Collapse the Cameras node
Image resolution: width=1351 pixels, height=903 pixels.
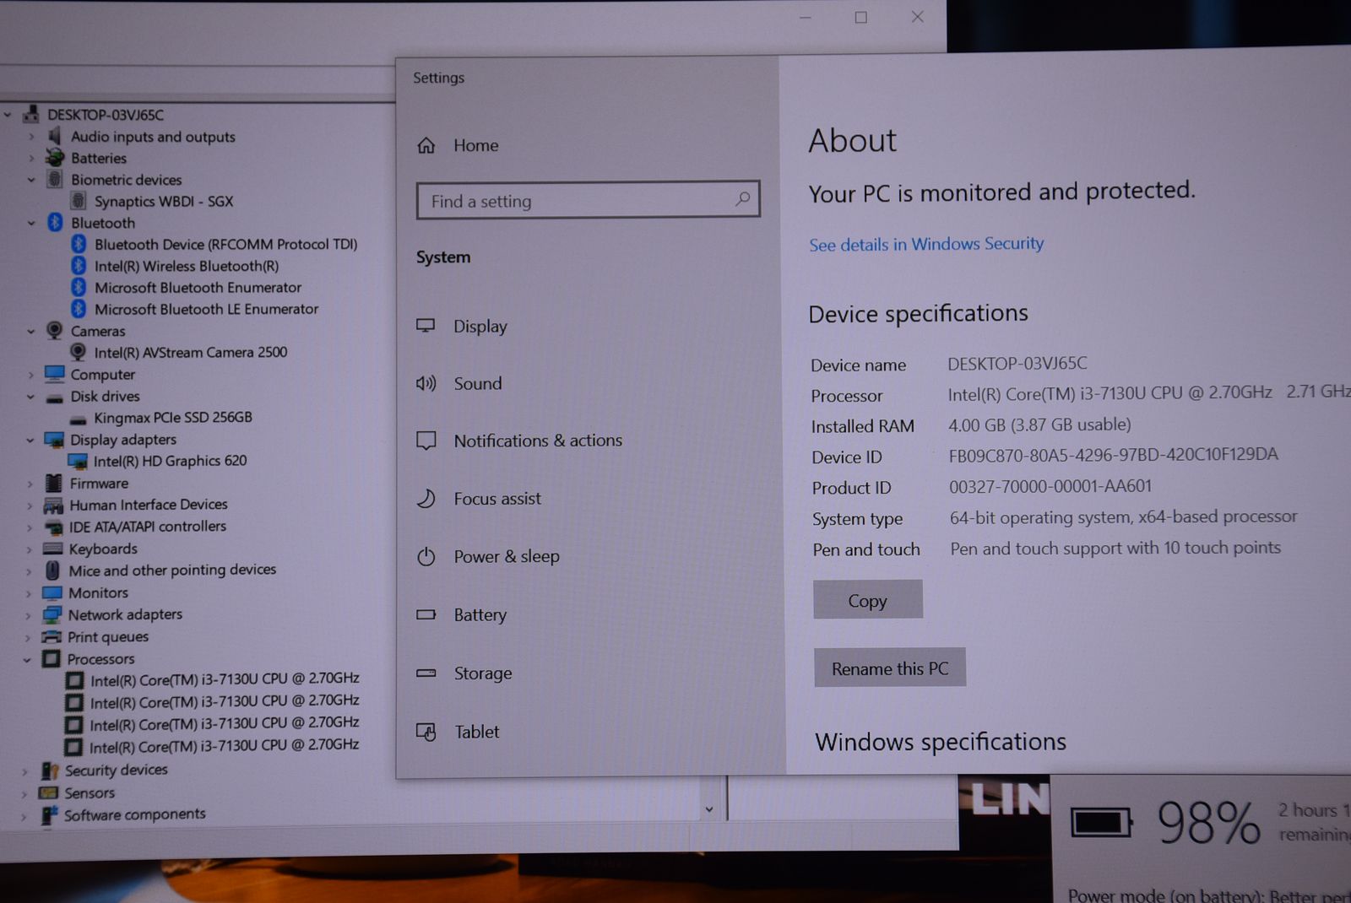click(31, 331)
